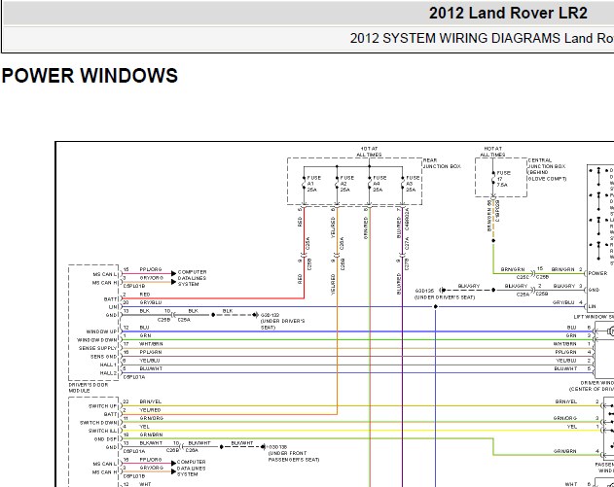Click the 'GRN/BRN' wire label near pin 19
This screenshot has height=487, width=614.
pyautogui.click(x=151, y=435)
